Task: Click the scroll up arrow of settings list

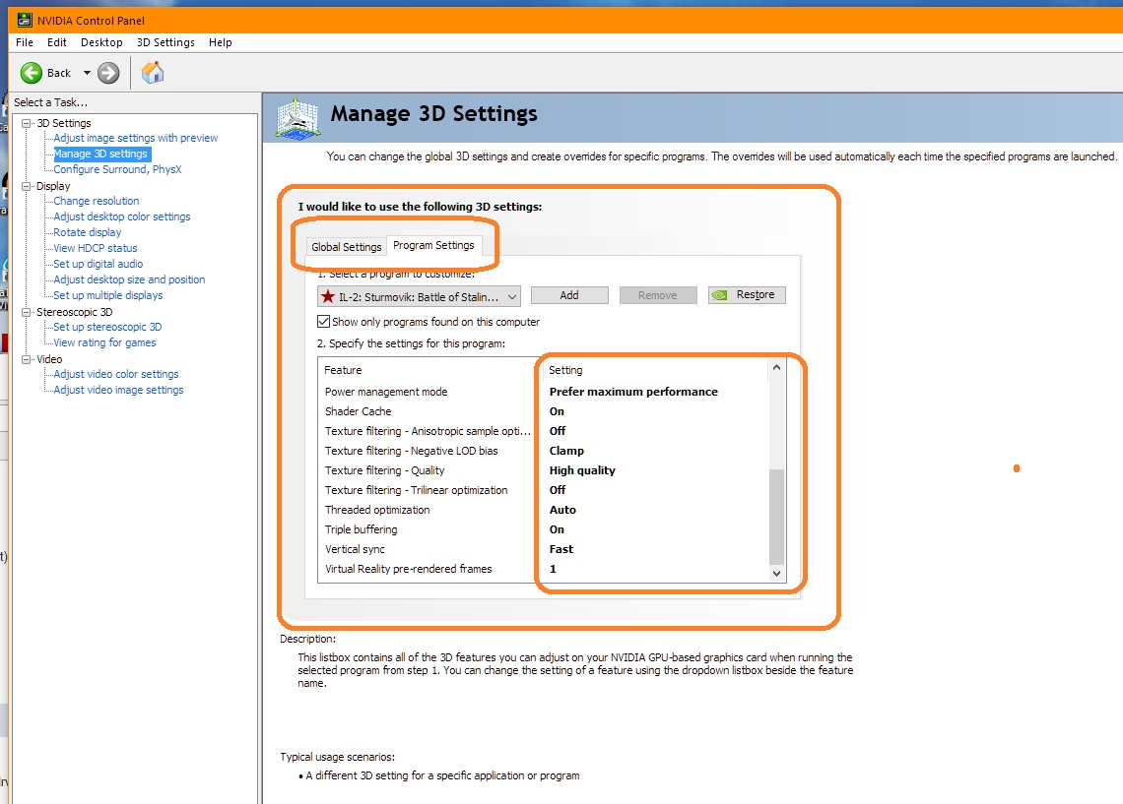Action: click(x=776, y=367)
